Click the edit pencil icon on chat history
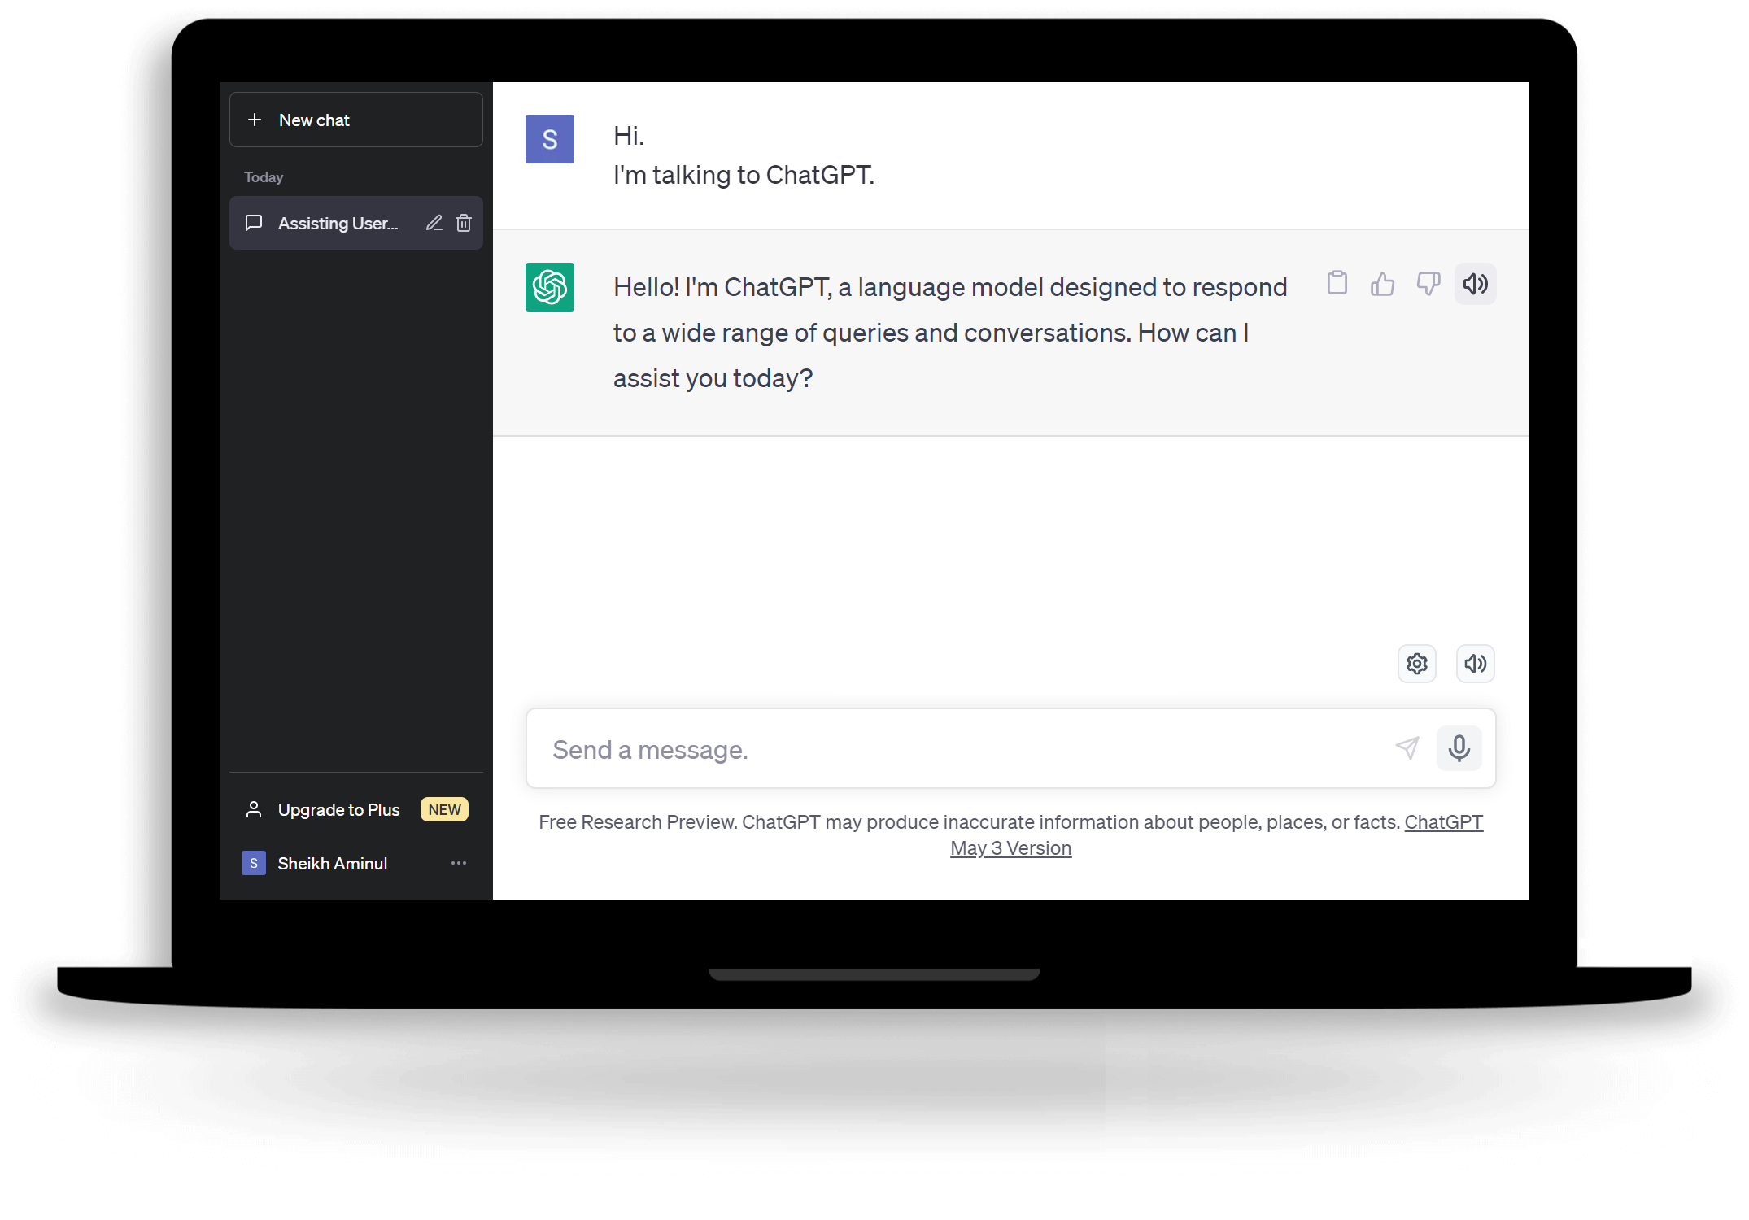Screen dimensions: 1749x1220 tap(434, 224)
